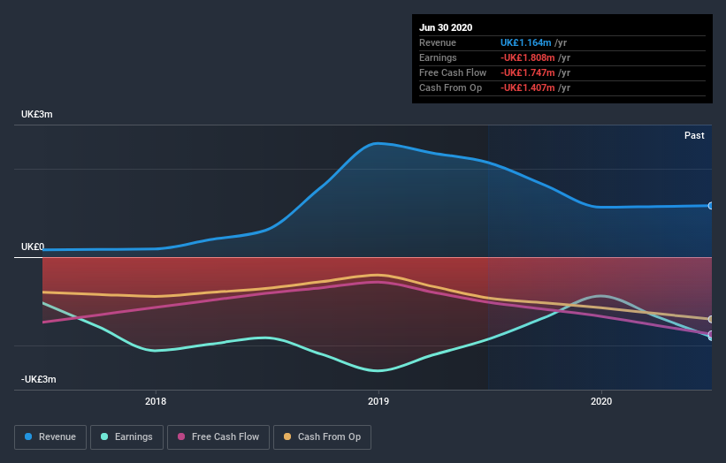
Task: Toggle the Earnings legend button
Action: click(126, 437)
